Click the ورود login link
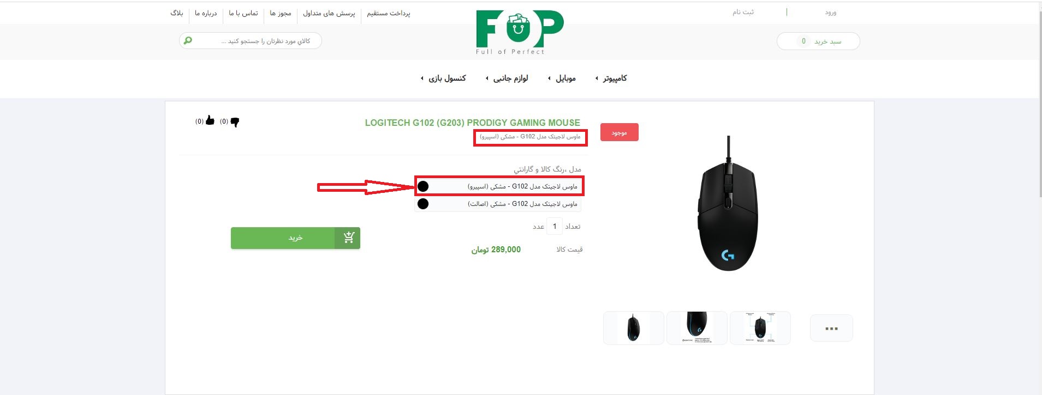The height and width of the screenshot is (395, 1042). point(830,12)
